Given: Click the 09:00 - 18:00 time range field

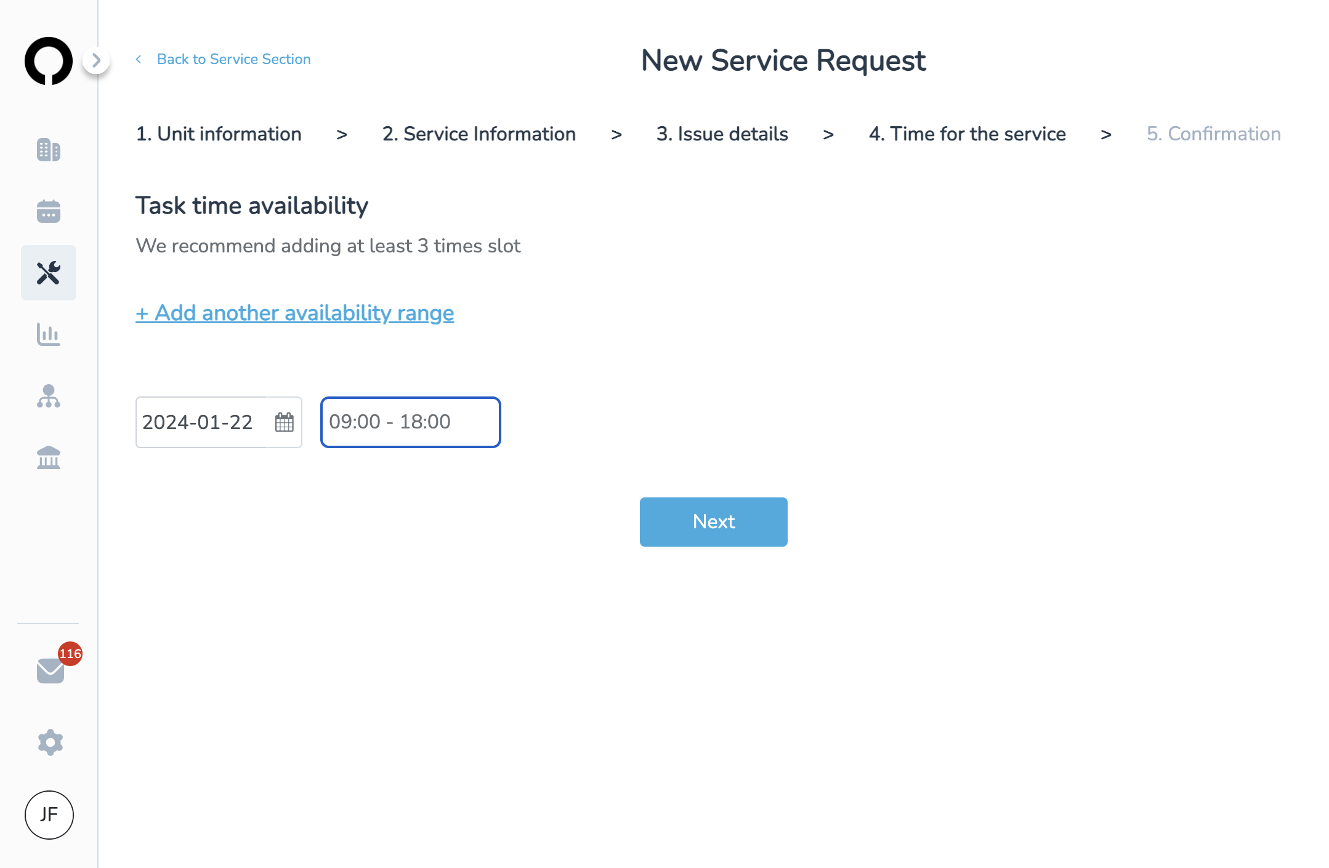Looking at the screenshot, I should pos(411,422).
